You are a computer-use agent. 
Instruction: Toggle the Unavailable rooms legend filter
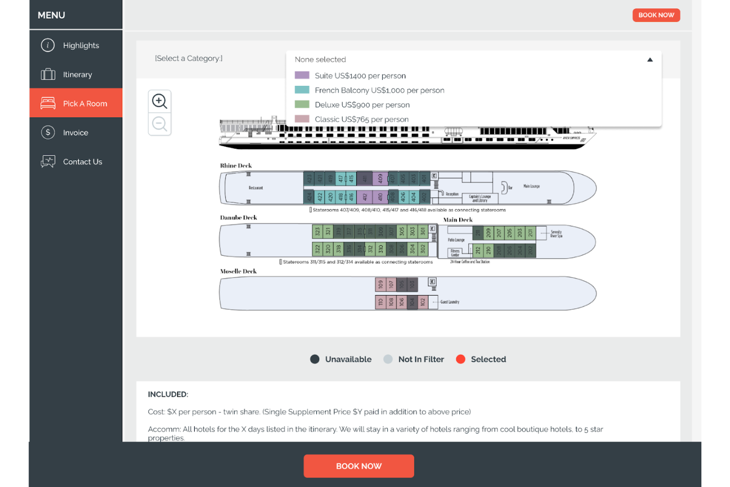click(x=315, y=359)
